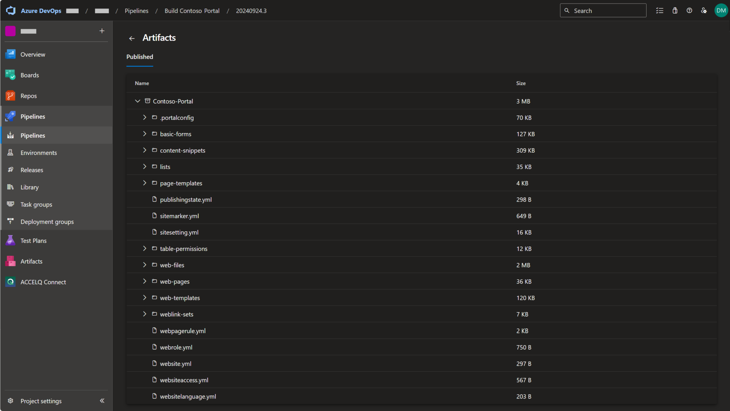
Task: Expand the web-files folder
Action: click(145, 265)
